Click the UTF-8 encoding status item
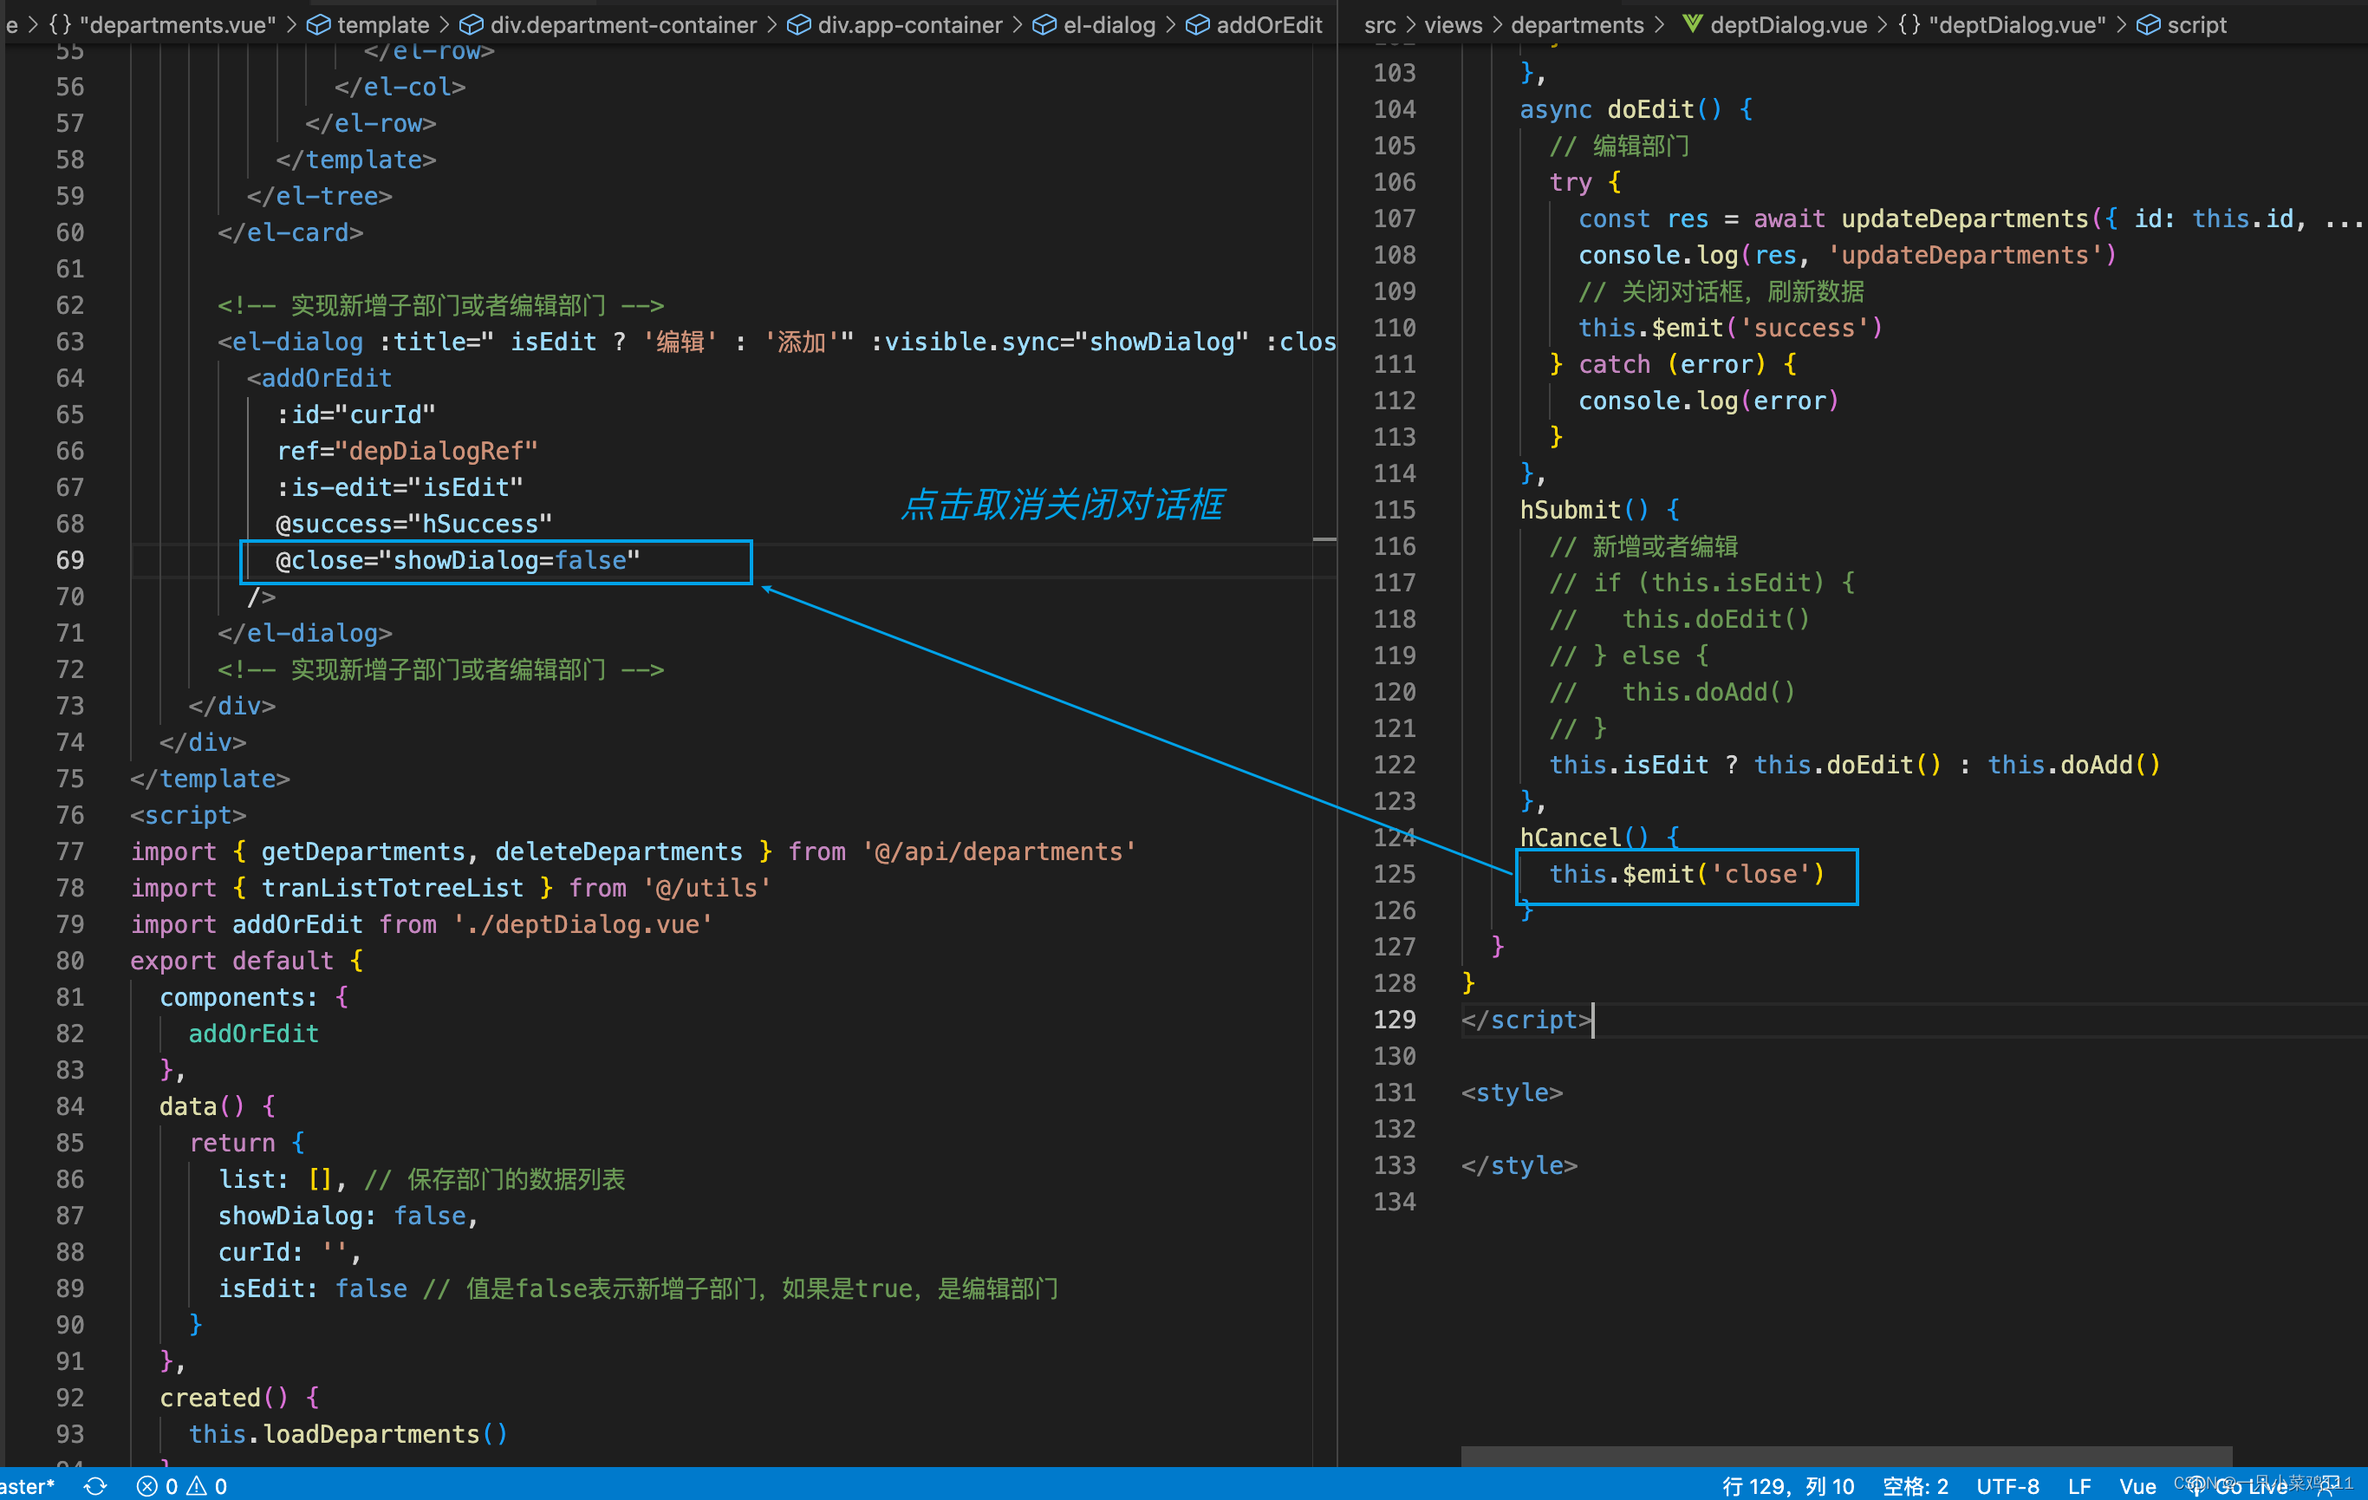Image resolution: width=2368 pixels, height=1500 pixels. pos(2007,1486)
